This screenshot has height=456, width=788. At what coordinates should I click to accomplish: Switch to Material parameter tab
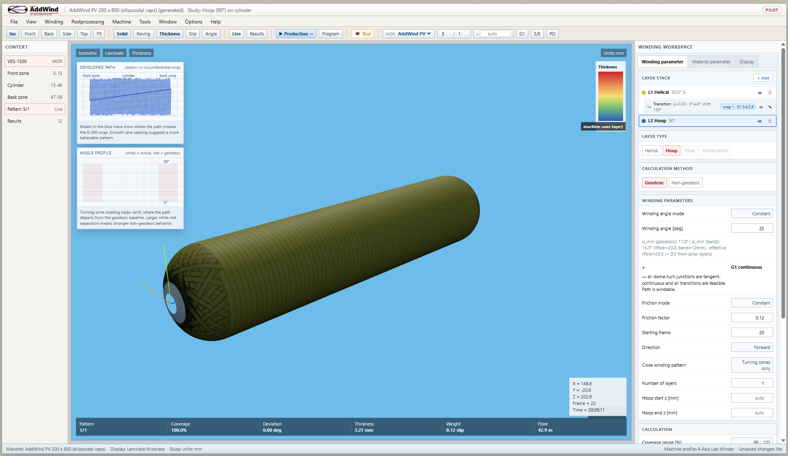(x=711, y=62)
